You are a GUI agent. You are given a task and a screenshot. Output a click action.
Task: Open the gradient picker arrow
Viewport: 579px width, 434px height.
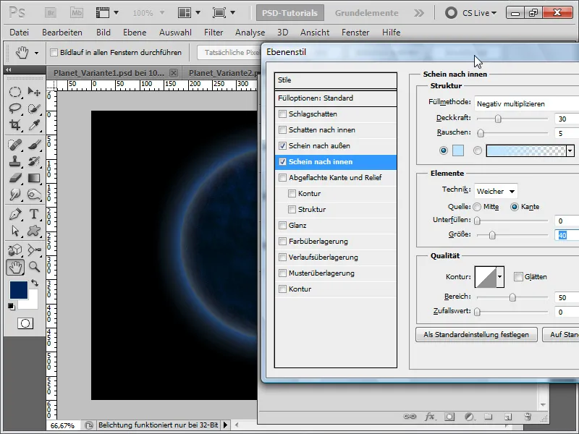[x=570, y=150]
